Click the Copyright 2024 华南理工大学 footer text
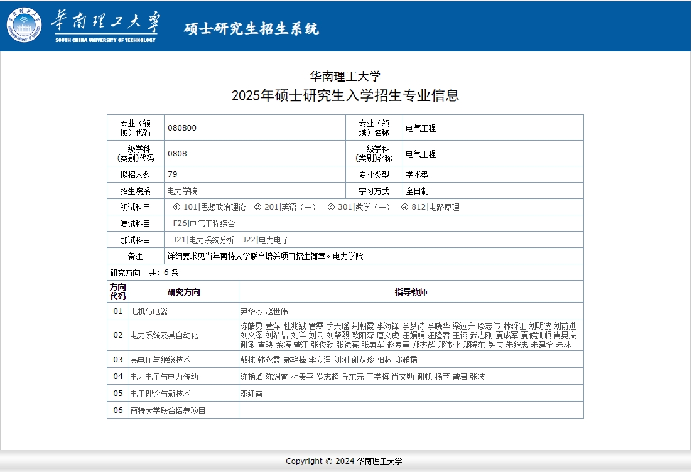692x472 pixels. [x=344, y=461]
